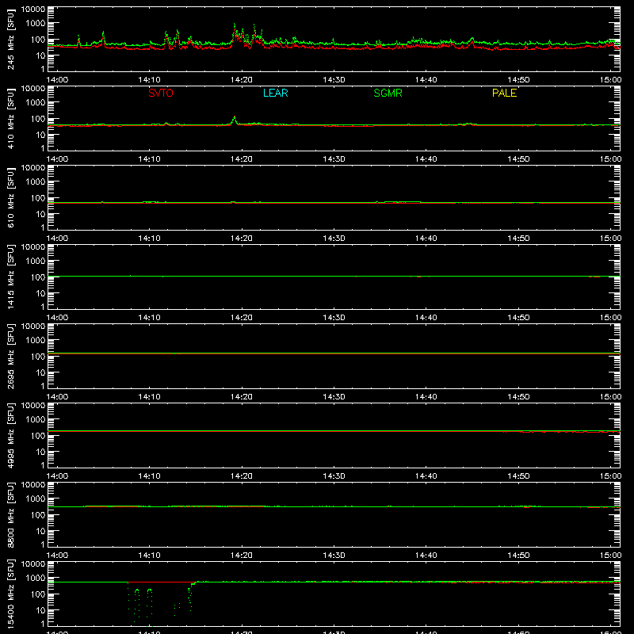The width and height of the screenshot is (634, 634).
Task: Click the 610 MHz [SFU] axis label
Action: pyautogui.click(x=10, y=197)
